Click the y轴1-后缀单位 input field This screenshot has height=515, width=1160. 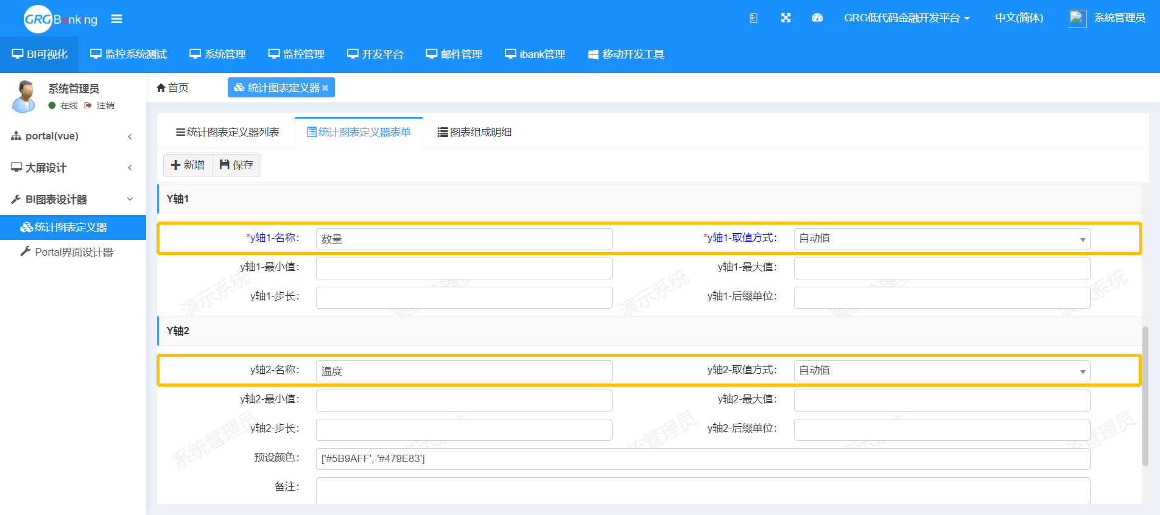tap(941, 297)
